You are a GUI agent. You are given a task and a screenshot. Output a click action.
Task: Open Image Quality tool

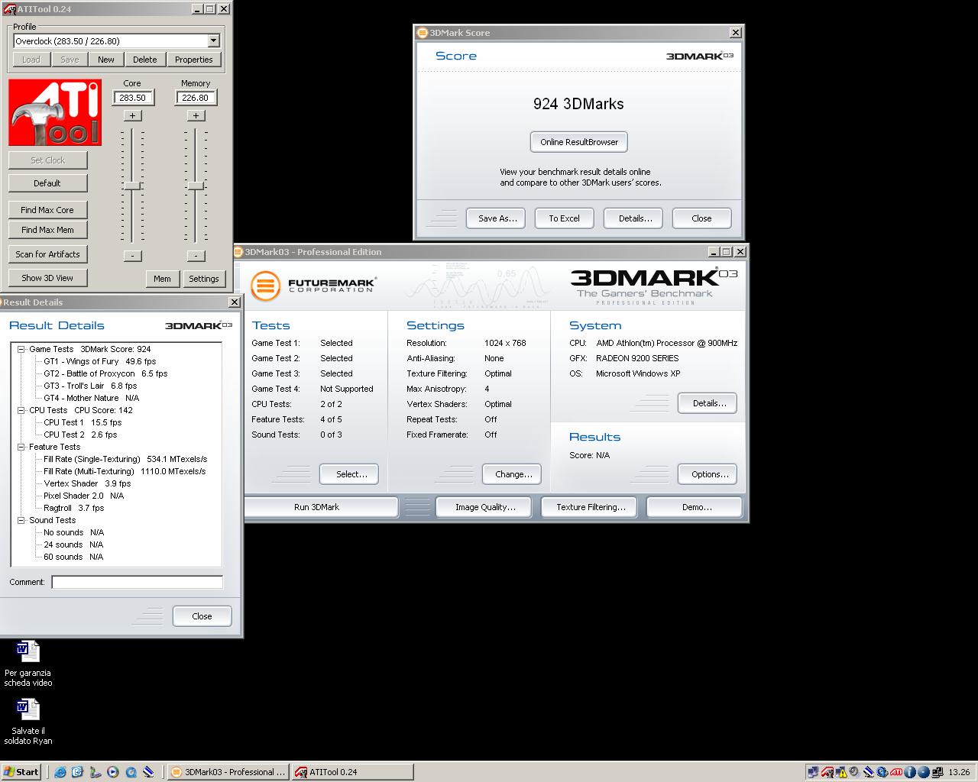pos(485,507)
